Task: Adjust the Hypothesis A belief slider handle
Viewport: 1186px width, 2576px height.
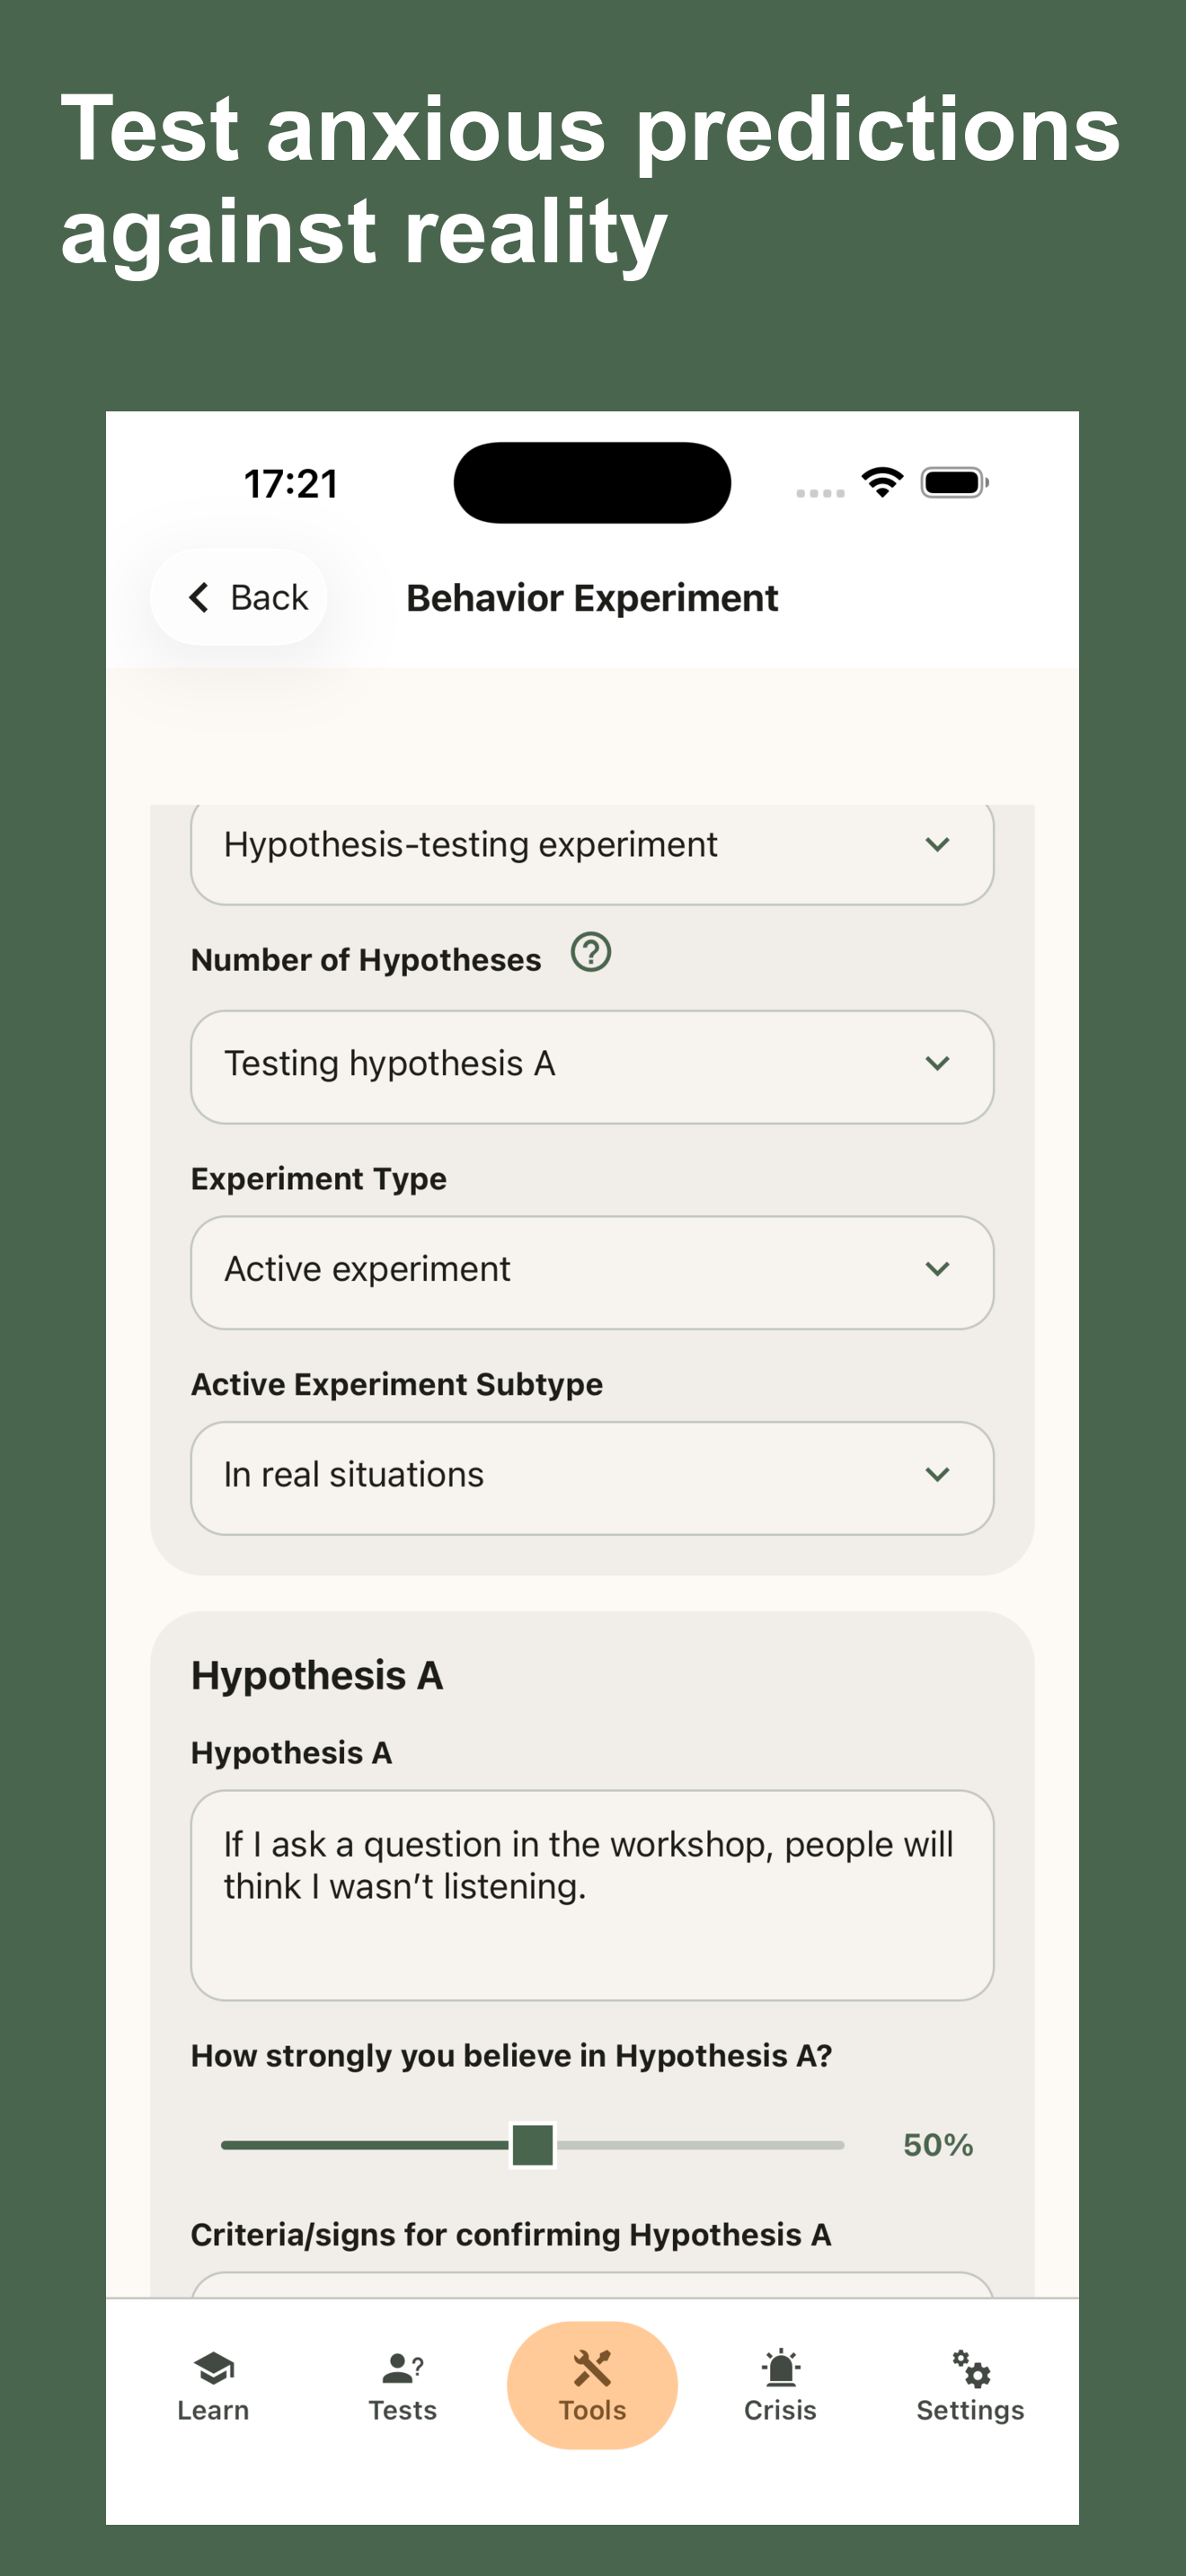Action: click(x=533, y=2145)
